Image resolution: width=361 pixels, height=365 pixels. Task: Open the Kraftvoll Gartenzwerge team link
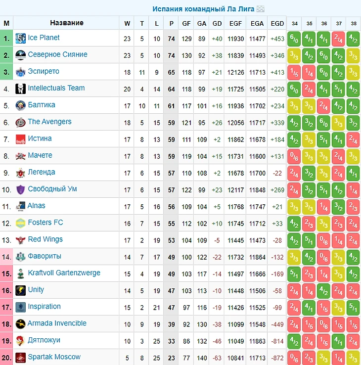click(x=64, y=273)
